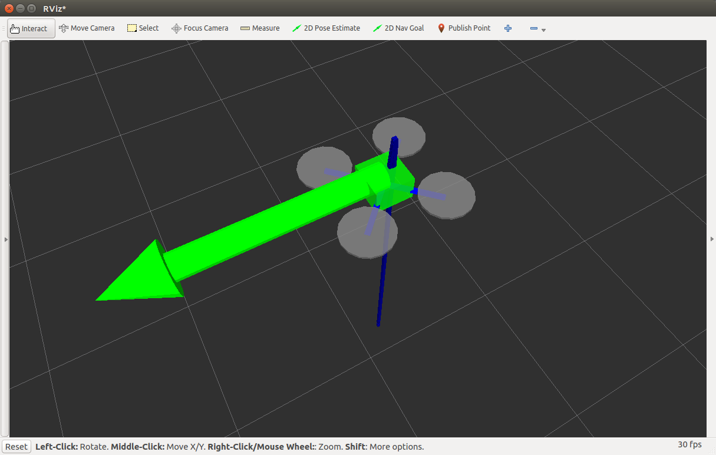716x455 pixels.
Task: Open the minus remove-tool dropdown
Action: coord(537,29)
